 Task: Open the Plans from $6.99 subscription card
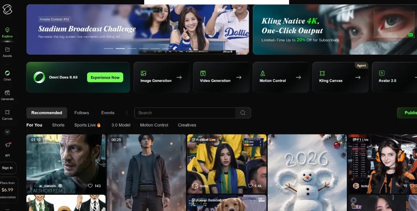pyautogui.click(x=8, y=190)
